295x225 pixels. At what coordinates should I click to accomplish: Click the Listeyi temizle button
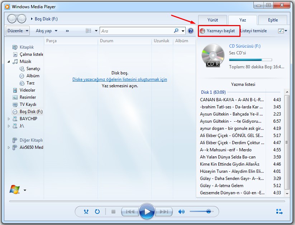point(254,31)
